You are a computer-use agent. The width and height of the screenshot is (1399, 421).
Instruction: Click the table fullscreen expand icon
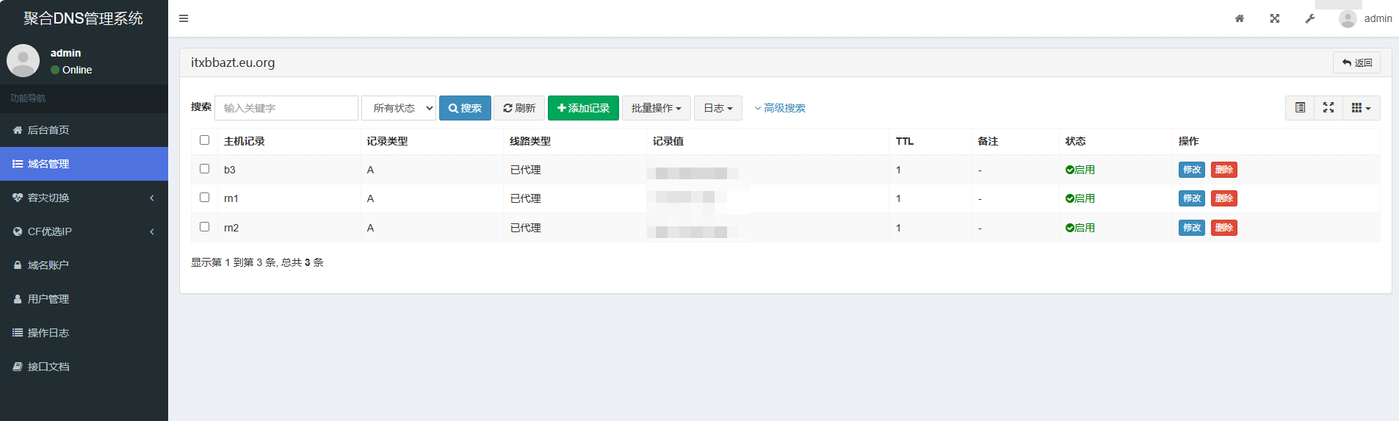1328,108
